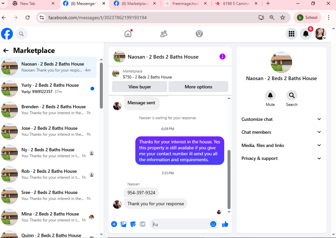Open notifications bell with 6 badge
This screenshot has height=238, width=336.
click(x=306, y=33)
